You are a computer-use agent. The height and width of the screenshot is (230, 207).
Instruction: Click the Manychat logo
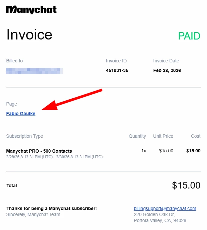pos(31,9)
